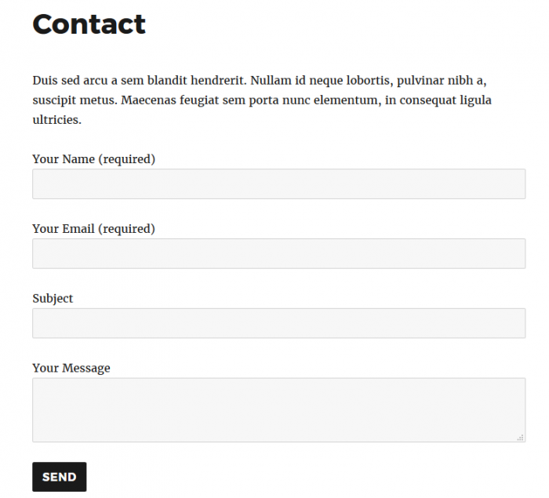549x498 pixels.
Task: Click inside the Your Message textarea
Action: 278,409
